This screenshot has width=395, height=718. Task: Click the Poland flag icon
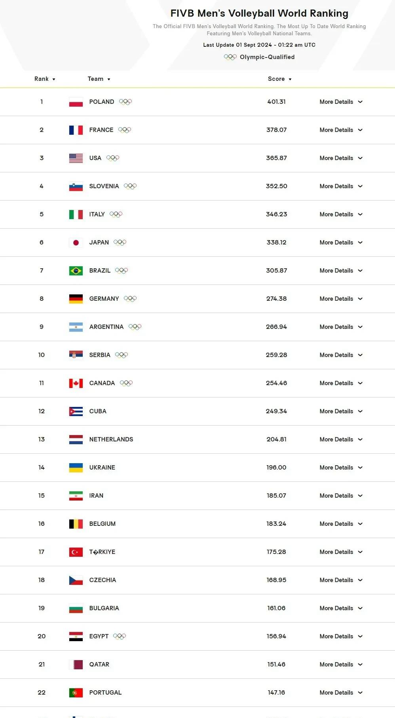(x=76, y=102)
